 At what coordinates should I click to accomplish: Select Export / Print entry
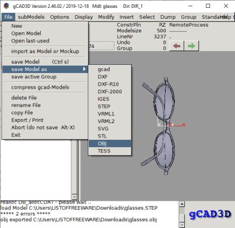[45, 120]
